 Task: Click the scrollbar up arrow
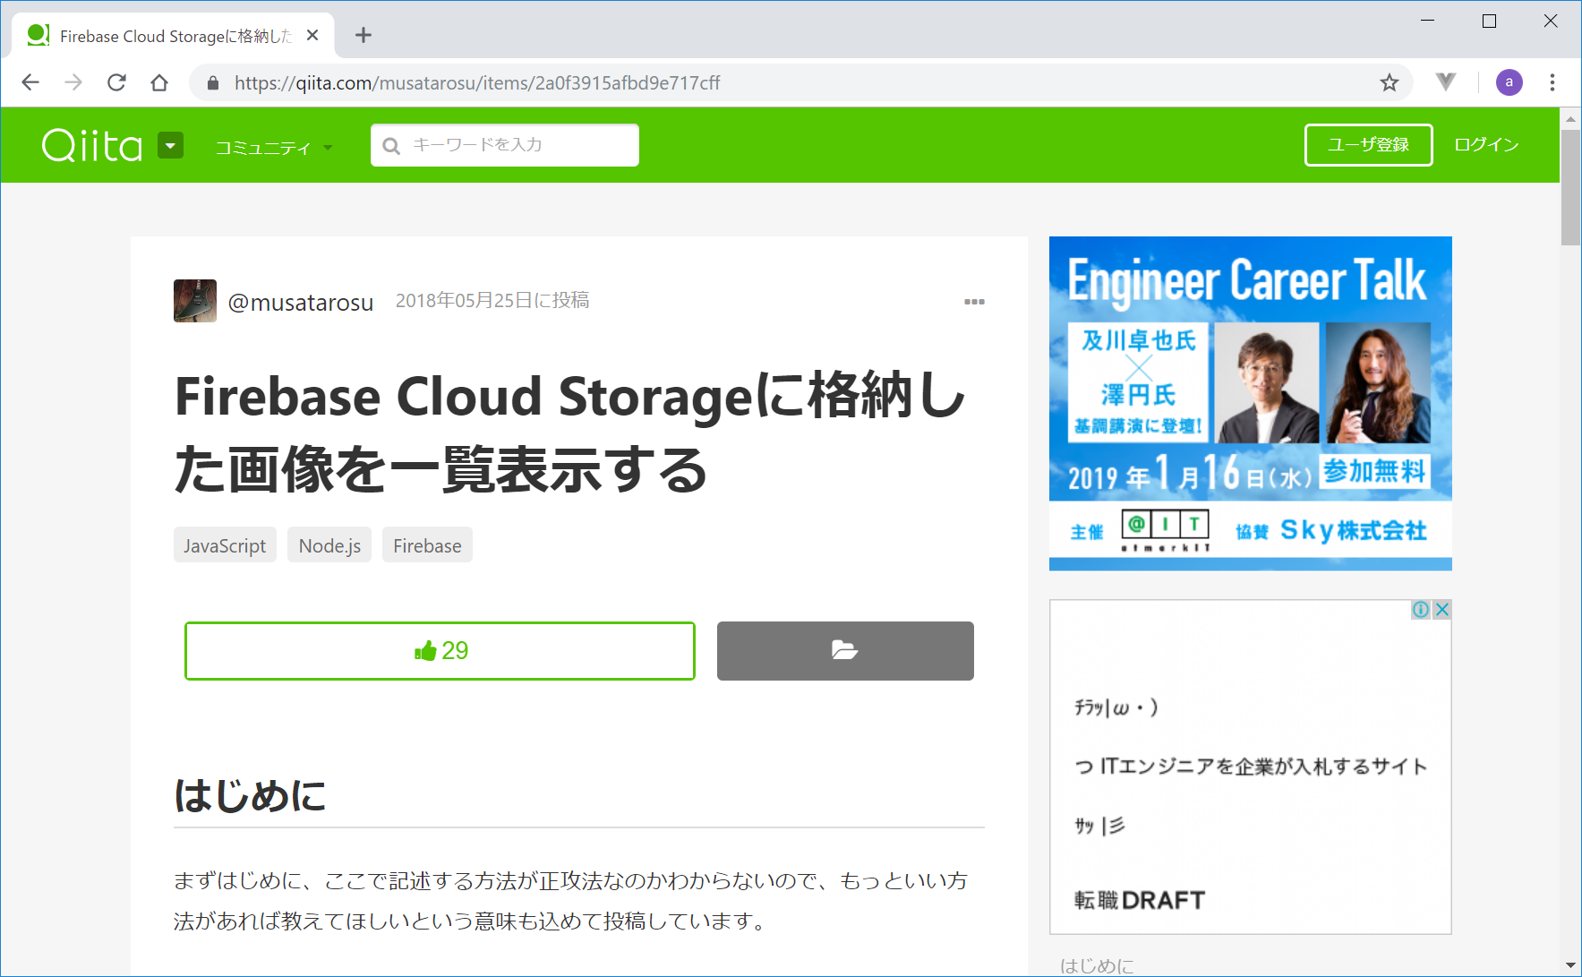pos(1570,118)
